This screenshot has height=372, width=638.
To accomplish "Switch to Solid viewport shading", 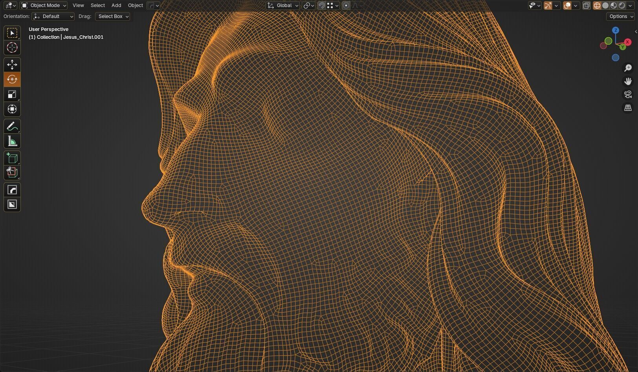I will click(x=605, y=5).
